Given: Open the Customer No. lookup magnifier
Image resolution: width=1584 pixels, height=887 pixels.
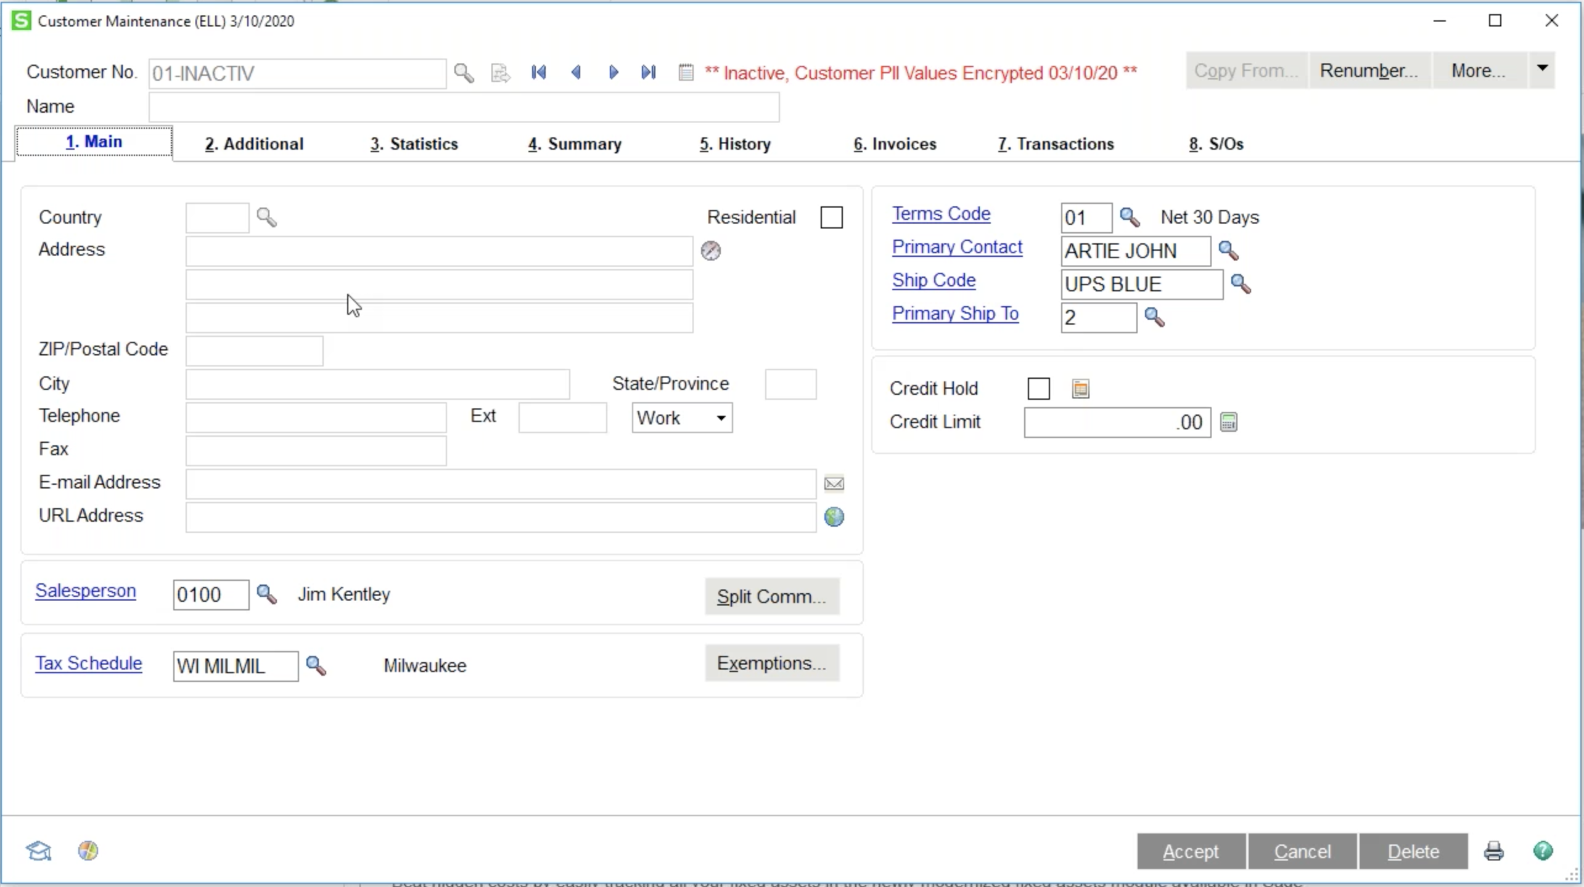Looking at the screenshot, I should 464,73.
